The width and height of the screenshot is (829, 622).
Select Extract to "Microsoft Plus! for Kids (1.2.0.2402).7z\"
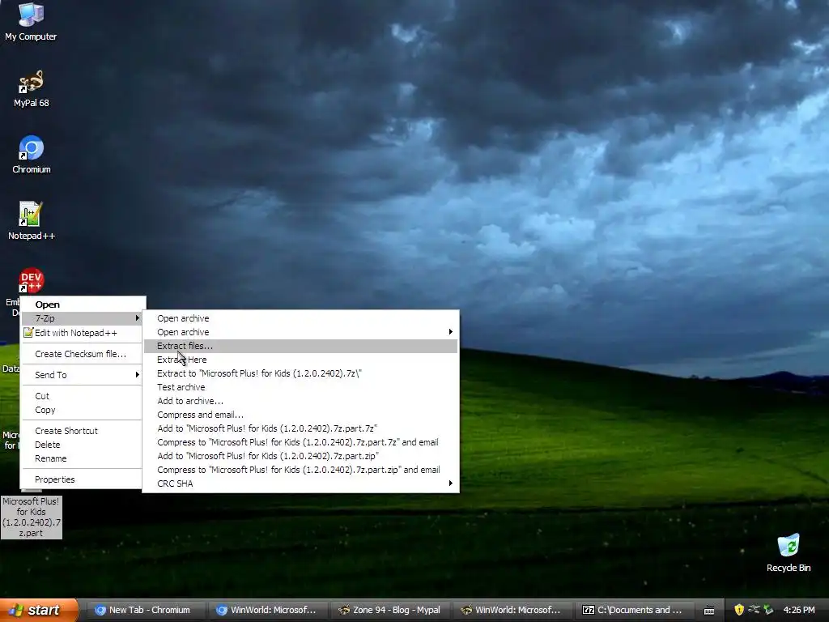[x=300, y=373]
